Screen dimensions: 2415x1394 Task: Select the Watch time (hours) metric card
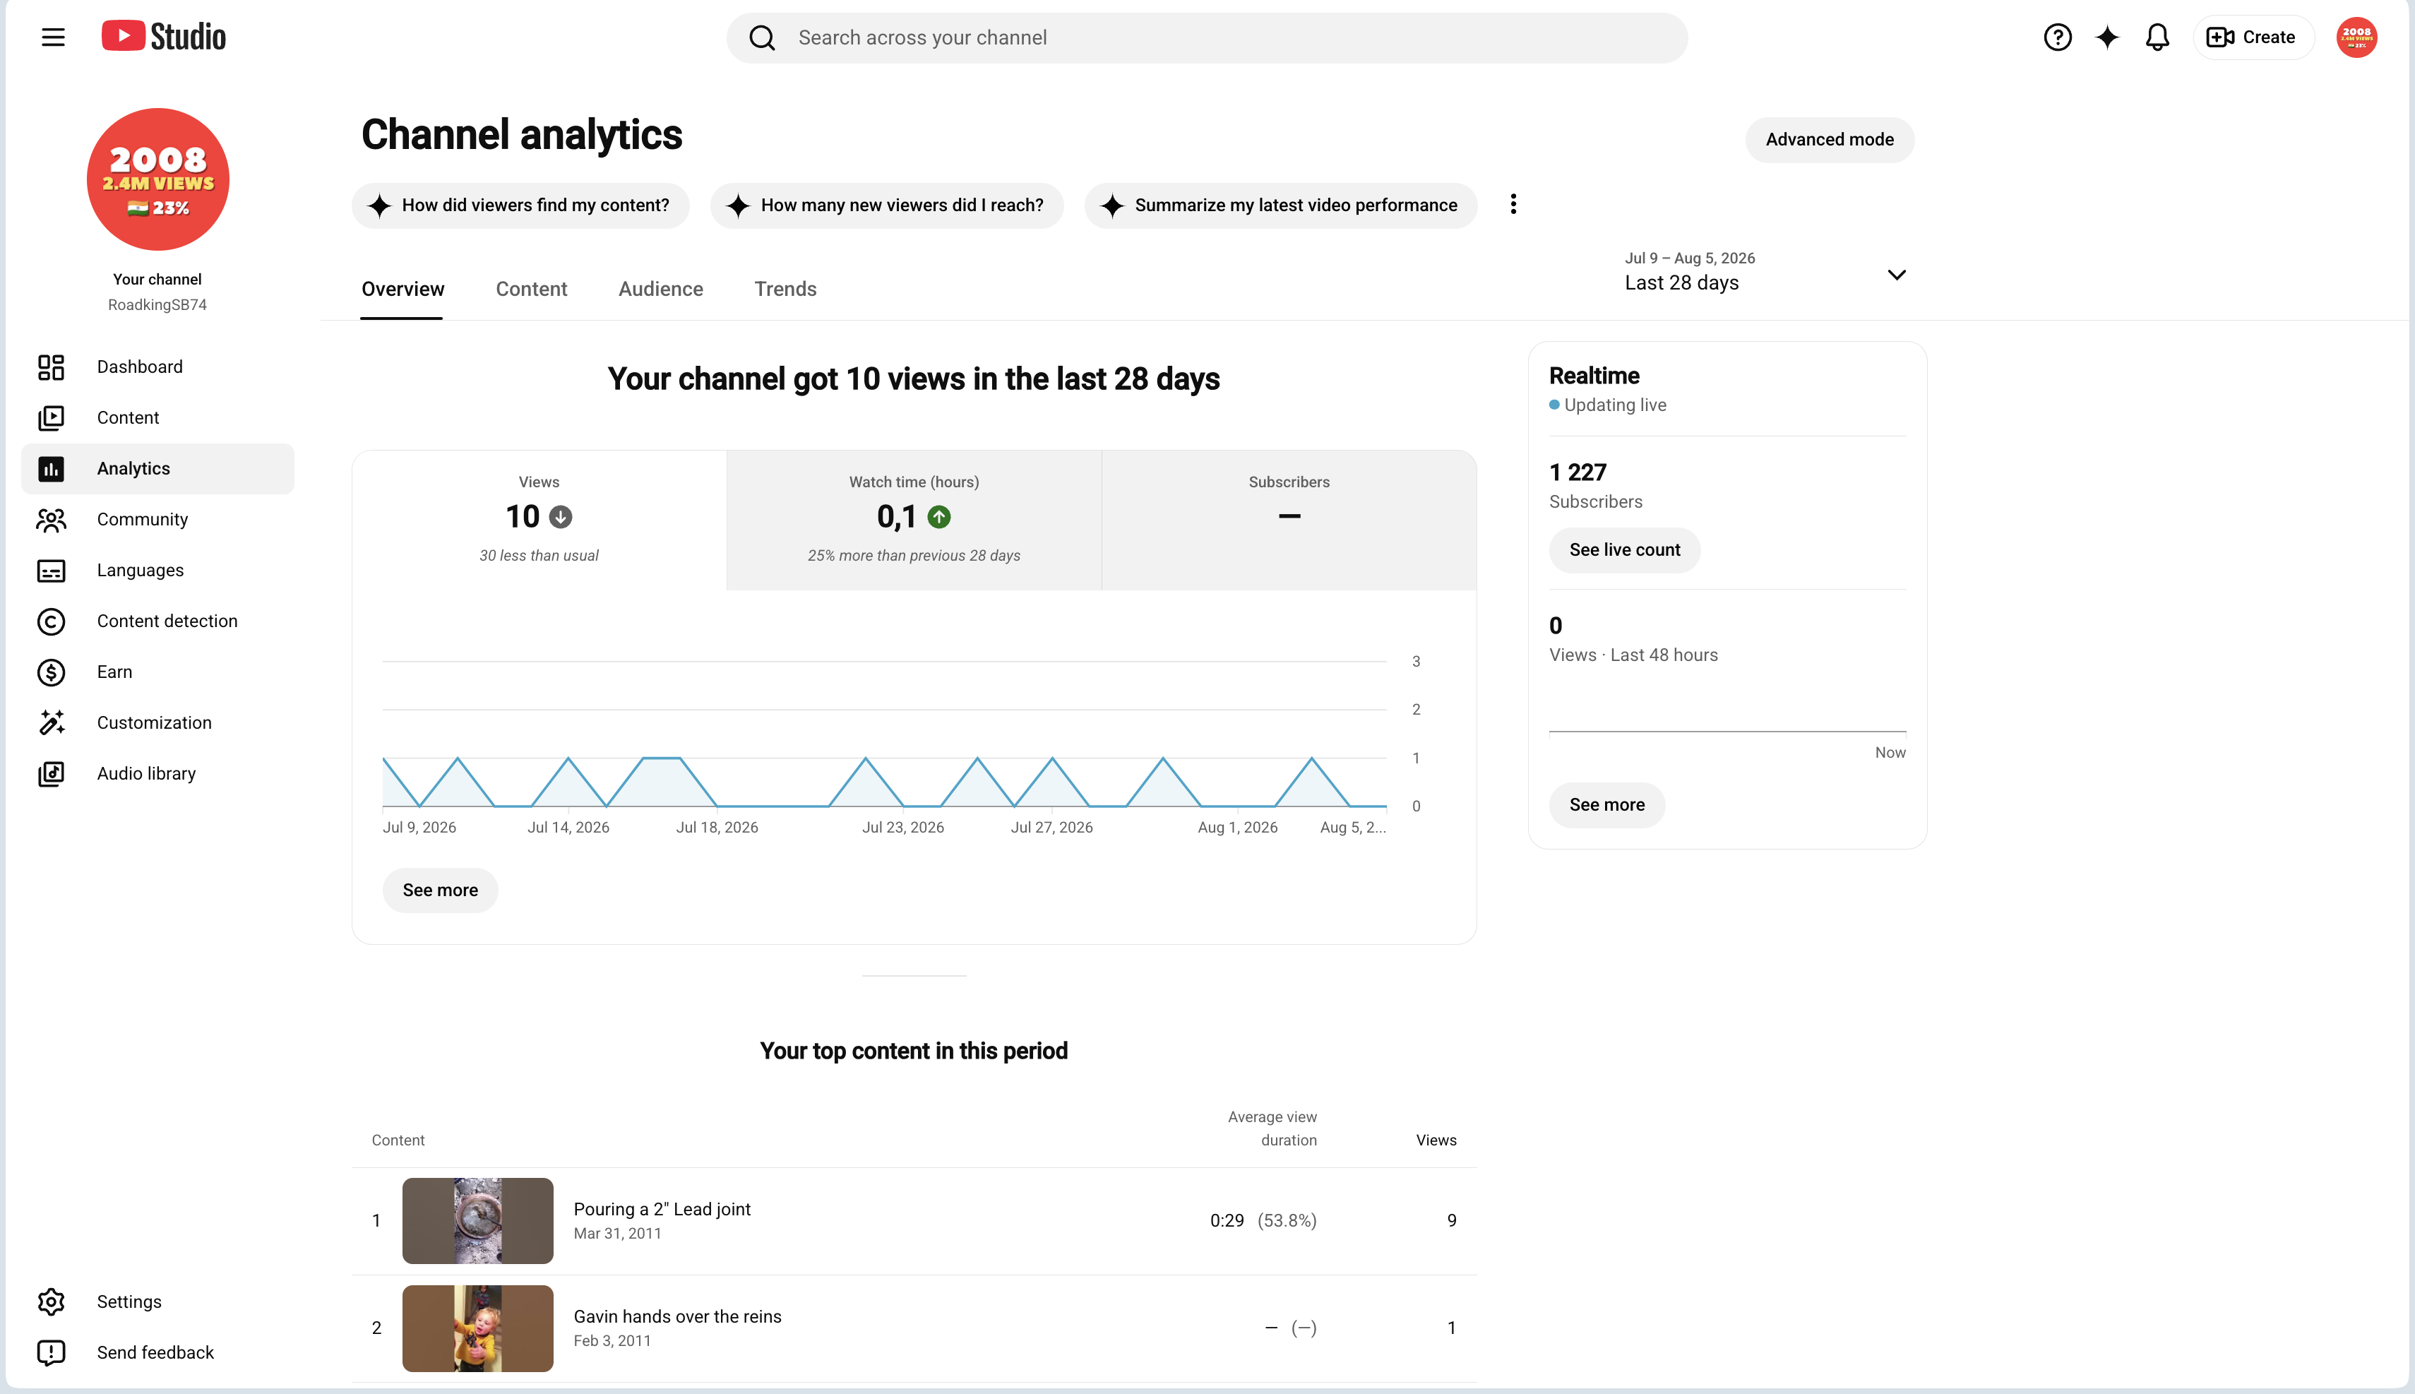click(913, 520)
